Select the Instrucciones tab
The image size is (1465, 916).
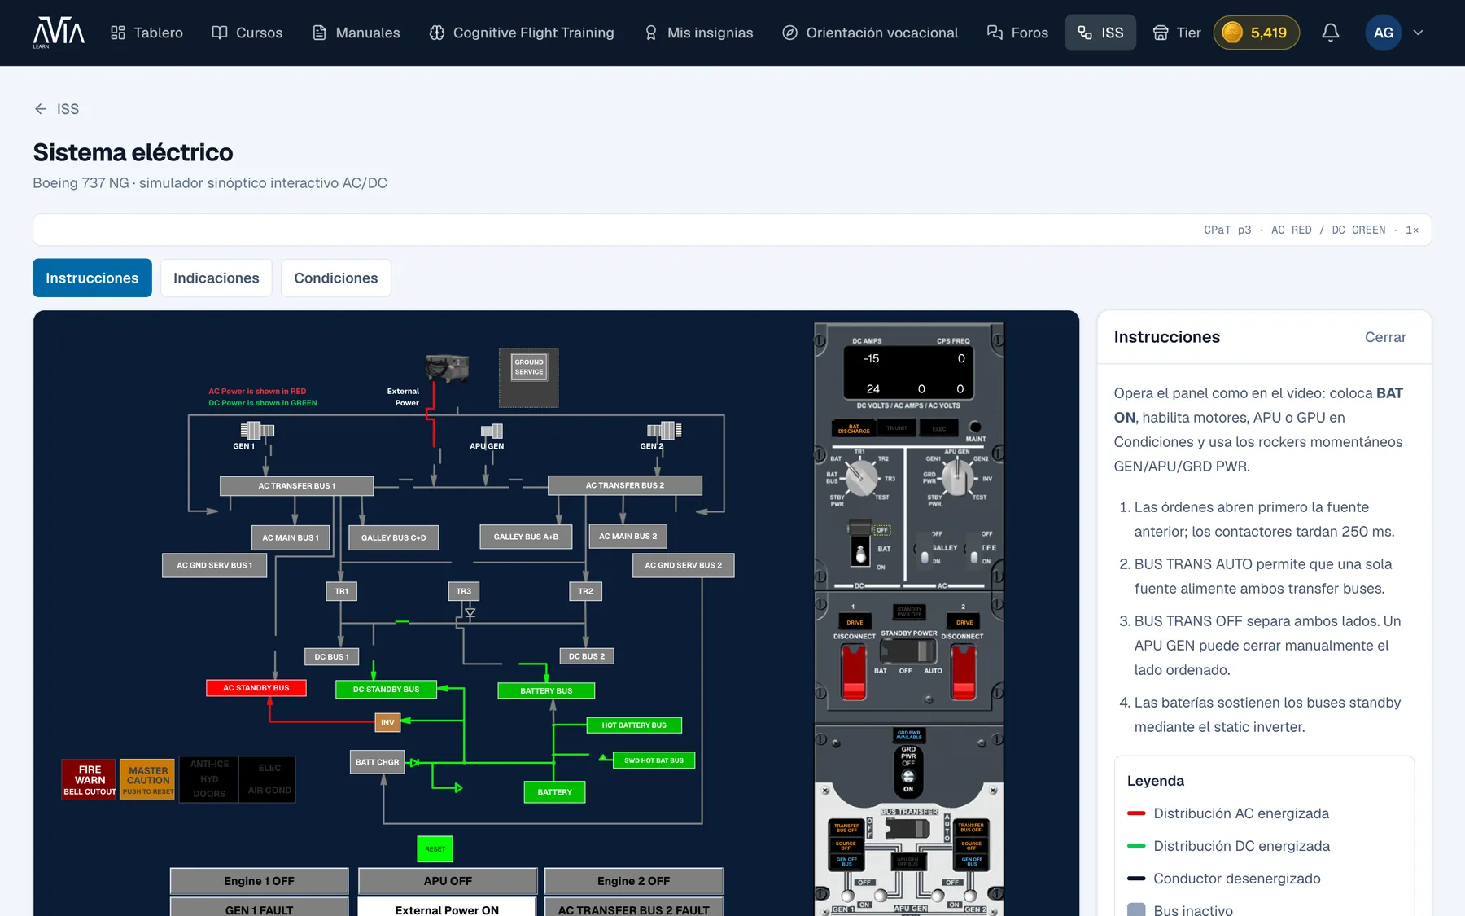pos(92,278)
